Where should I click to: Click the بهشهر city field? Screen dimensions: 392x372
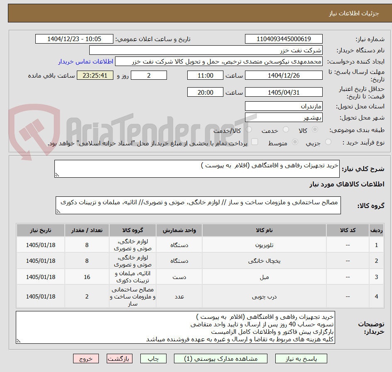[284, 117]
